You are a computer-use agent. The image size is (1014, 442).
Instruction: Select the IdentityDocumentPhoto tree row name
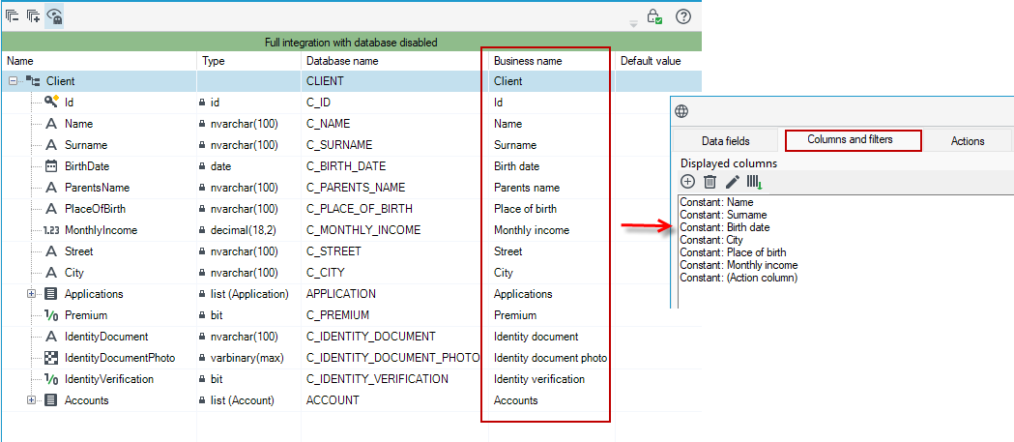click(x=120, y=358)
